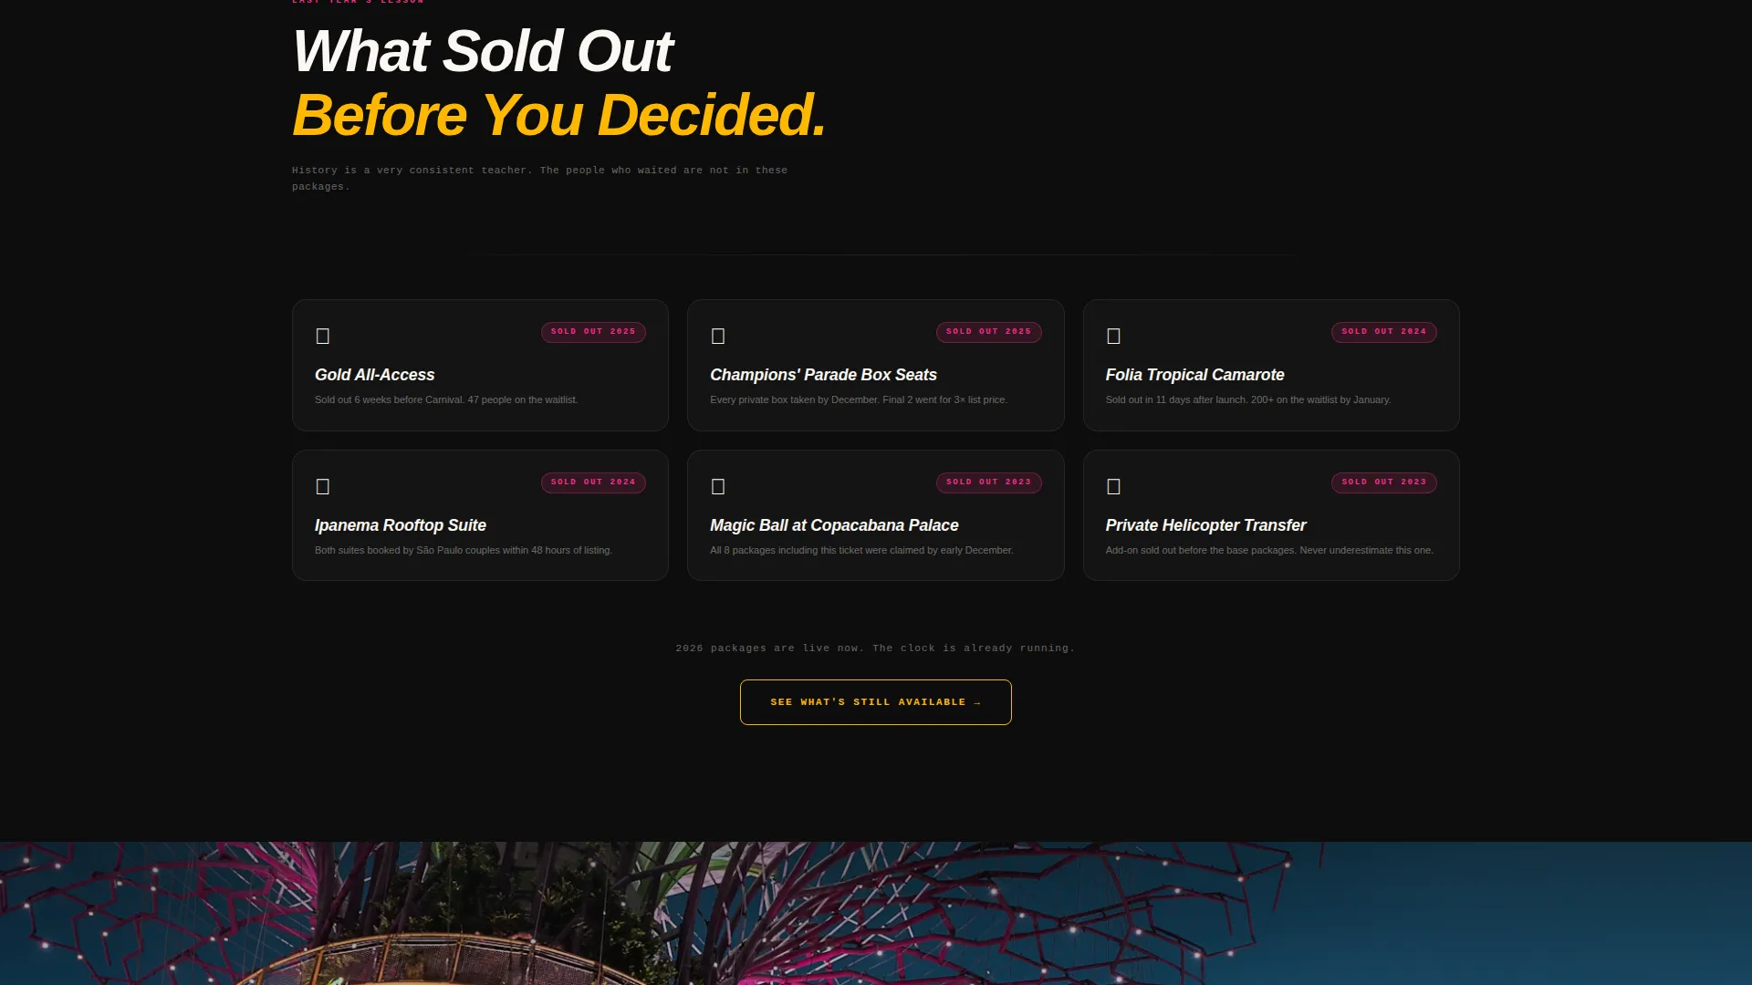Open the Gold All-Access title

(x=374, y=375)
